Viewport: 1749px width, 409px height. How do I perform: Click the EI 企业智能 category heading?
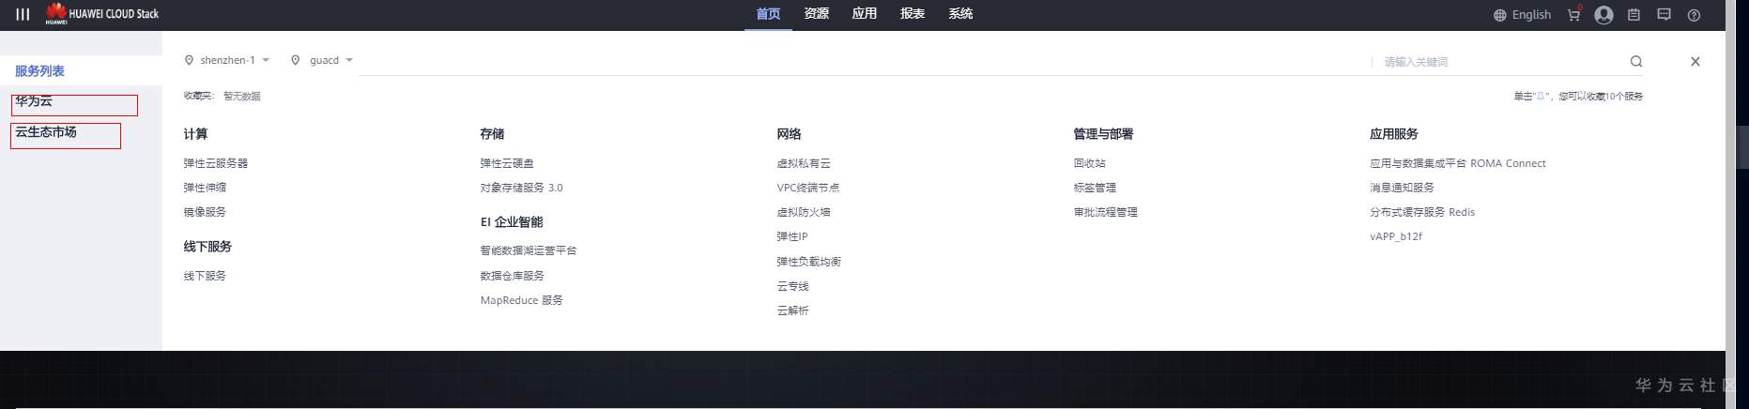pos(512,222)
